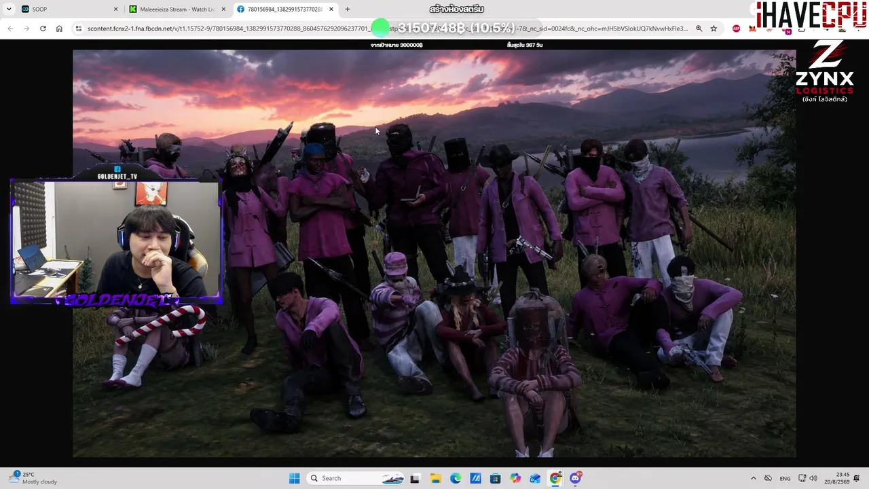Open Task View on the taskbar
Image resolution: width=869 pixels, height=489 pixels.
415,478
